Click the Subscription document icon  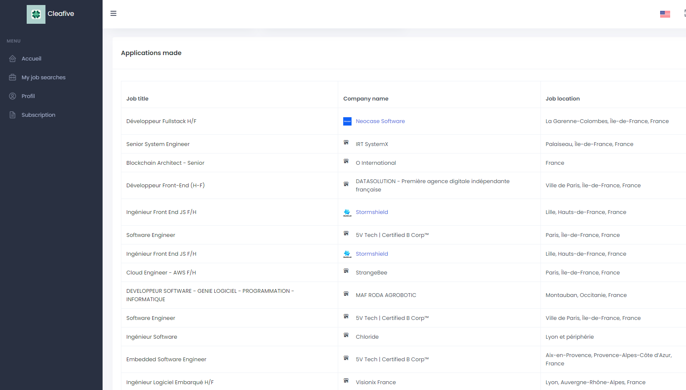point(13,115)
